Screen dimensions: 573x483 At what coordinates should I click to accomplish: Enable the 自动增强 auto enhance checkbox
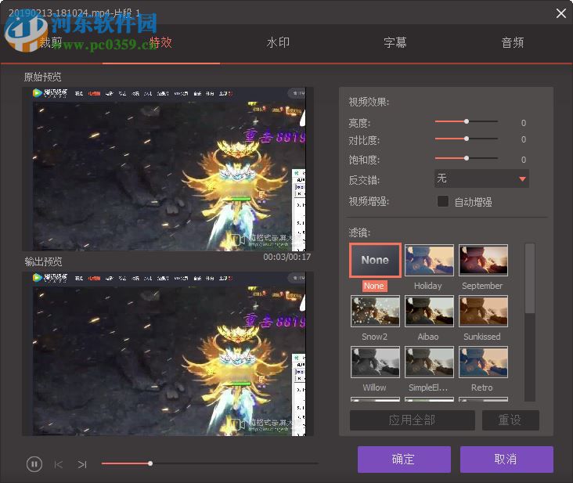[443, 201]
